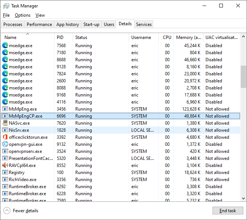Open the Options menu
This screenshot has width=247, height=220.
click(23, 15)
